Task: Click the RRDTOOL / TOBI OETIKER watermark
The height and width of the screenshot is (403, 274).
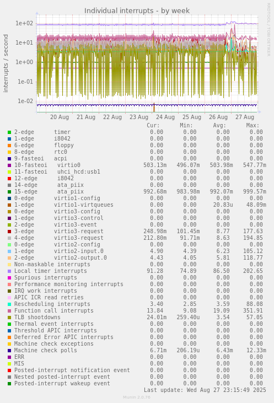Action: pyautogui.click(x=268, y=30)
